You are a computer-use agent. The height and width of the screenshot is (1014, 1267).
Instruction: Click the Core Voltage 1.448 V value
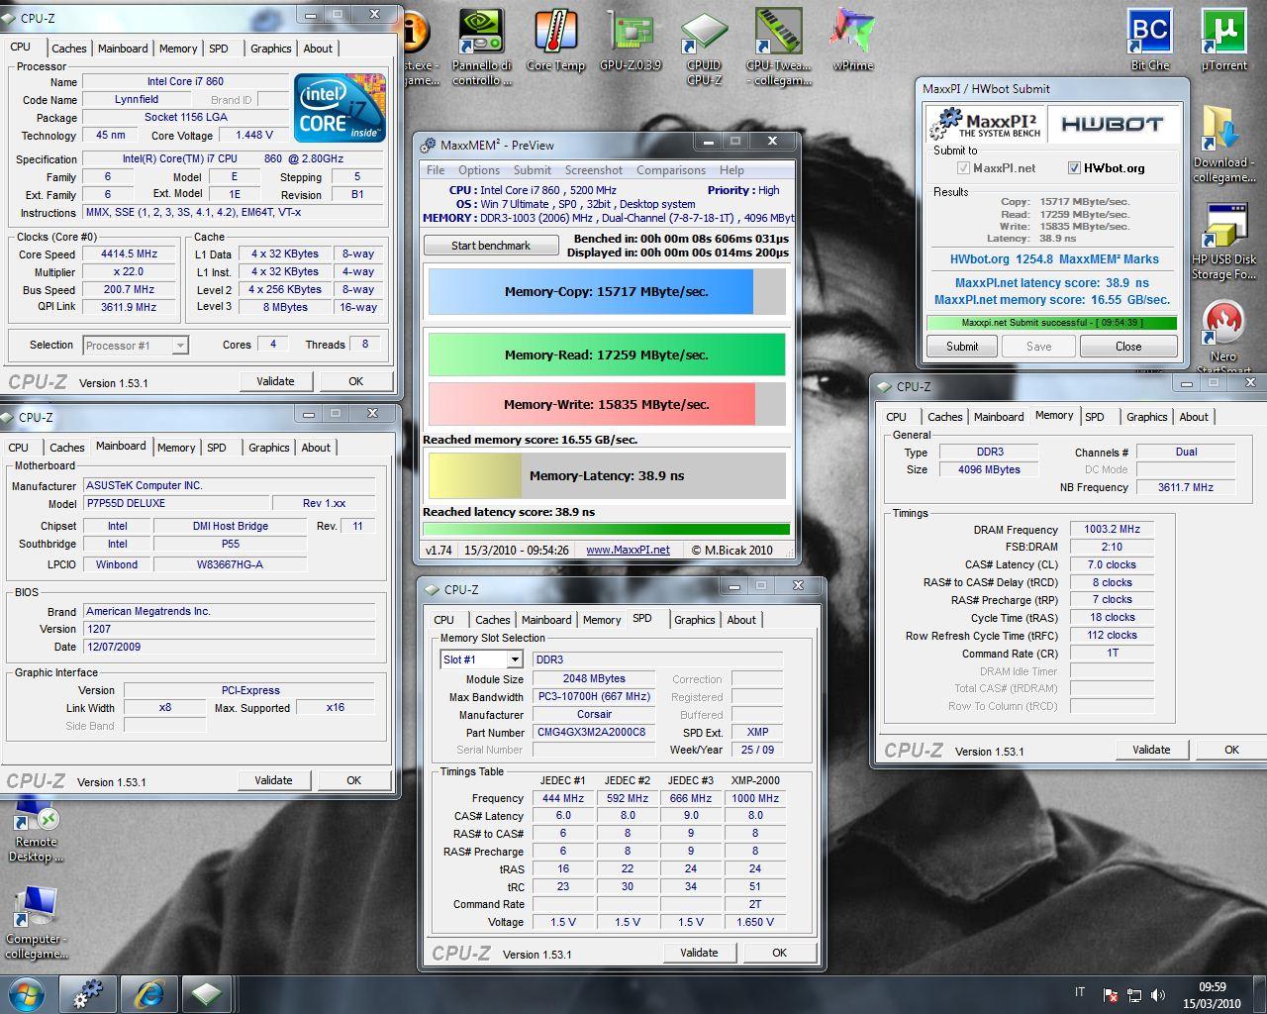click(253, 136)
